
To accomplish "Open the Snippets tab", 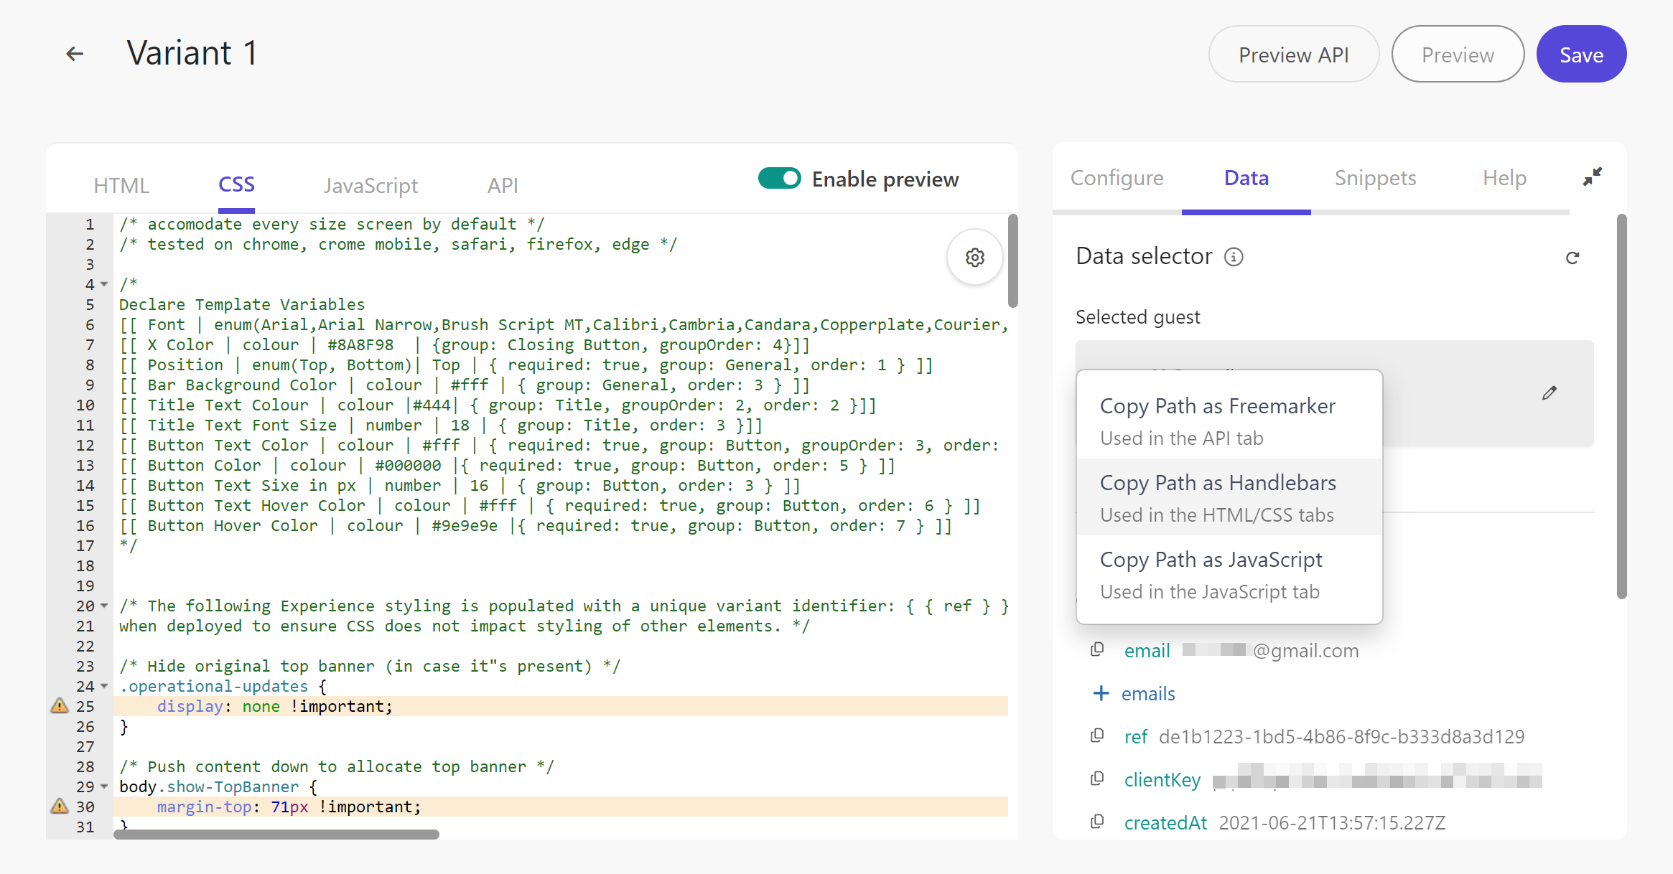I will 1375,178.
